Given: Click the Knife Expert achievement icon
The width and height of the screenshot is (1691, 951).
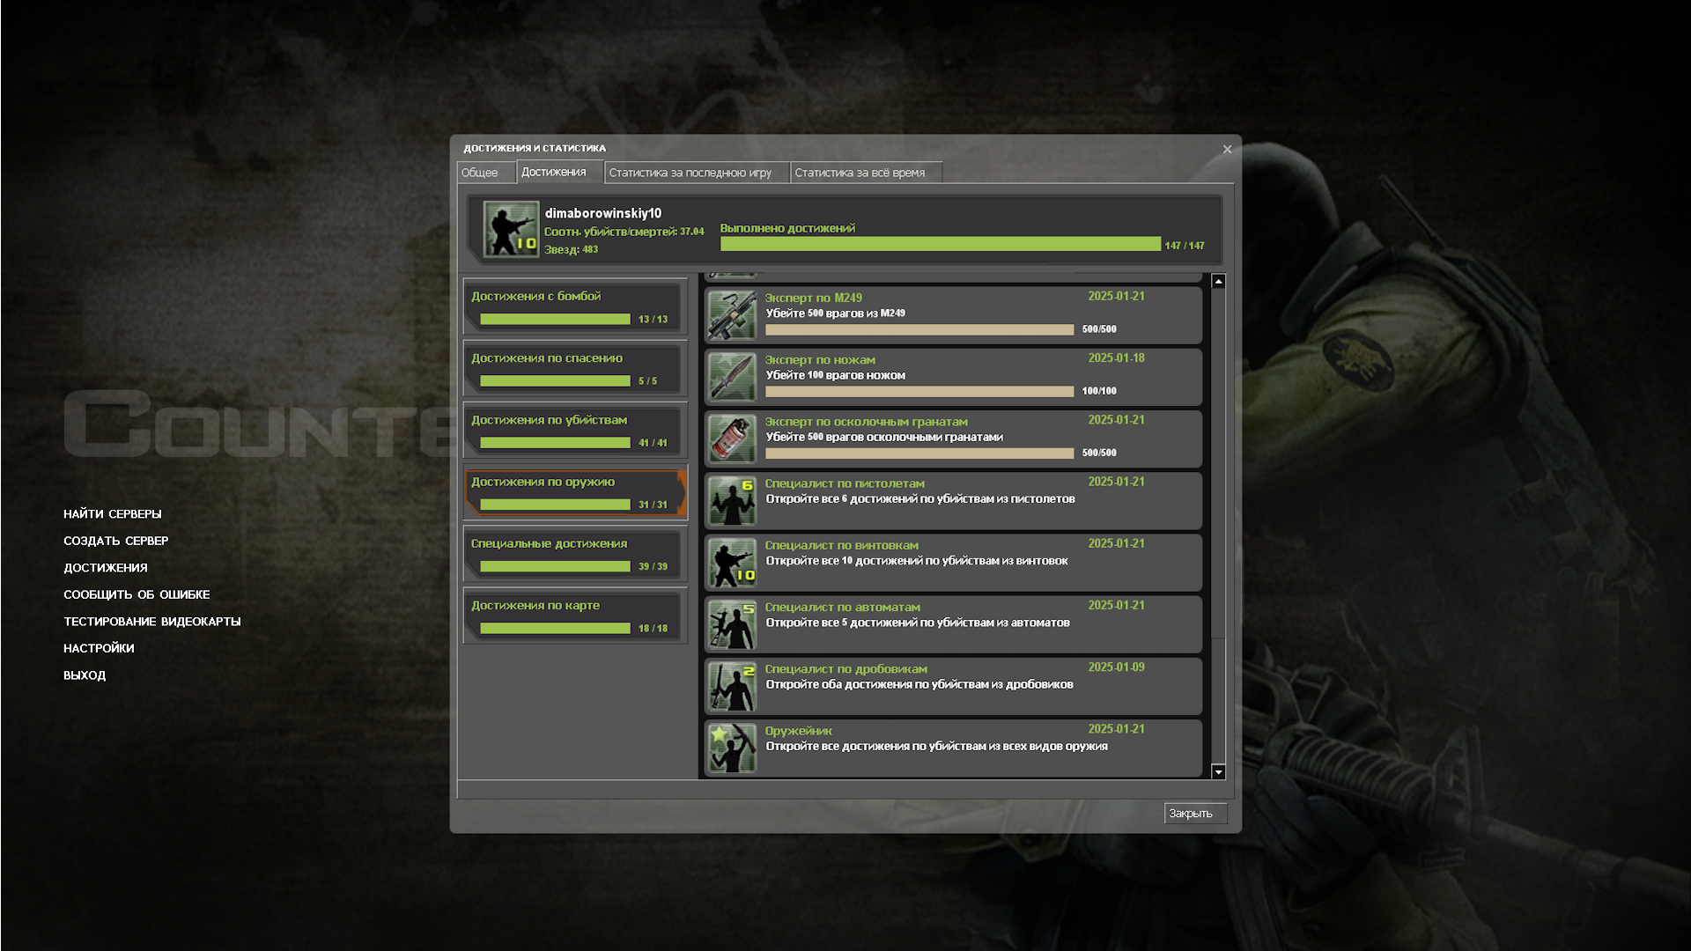Looking at the screenshot, I should (x=732, y=376).
